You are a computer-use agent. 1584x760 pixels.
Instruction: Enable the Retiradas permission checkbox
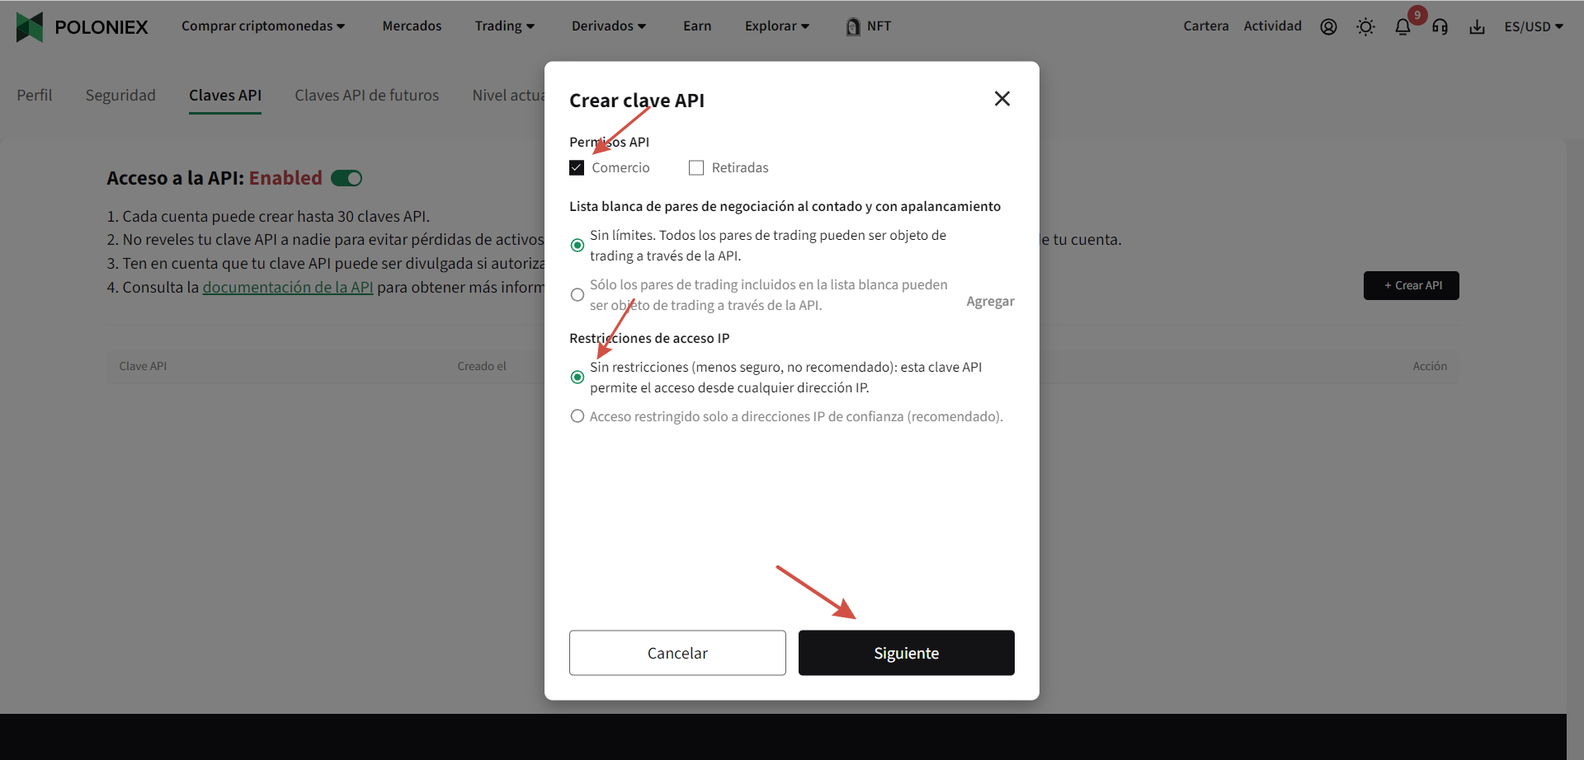696,168
